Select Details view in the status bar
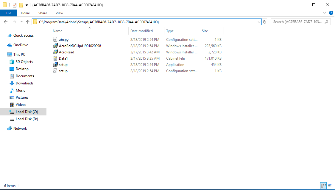 tap(324, 186)
